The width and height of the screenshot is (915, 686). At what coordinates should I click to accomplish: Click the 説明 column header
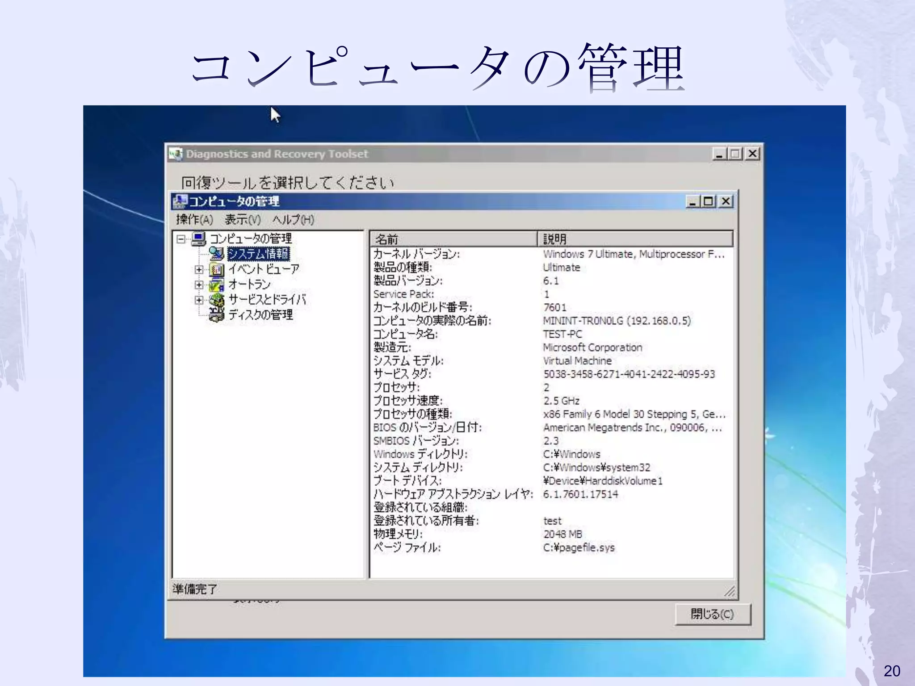(x=634, y=239)
